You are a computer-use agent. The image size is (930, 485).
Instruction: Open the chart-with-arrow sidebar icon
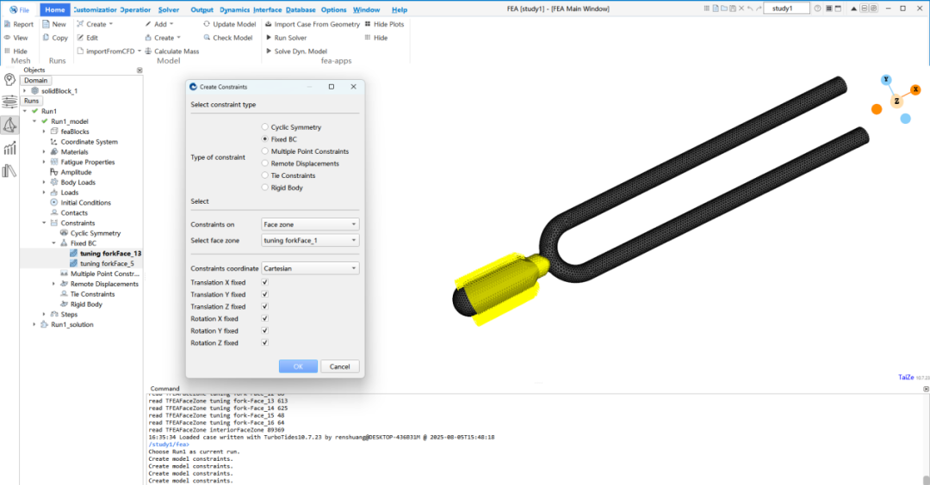pyautogui.click(x=9, y=148)
